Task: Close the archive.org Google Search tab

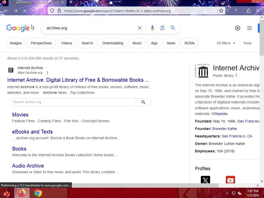Action: pos(62,2)
